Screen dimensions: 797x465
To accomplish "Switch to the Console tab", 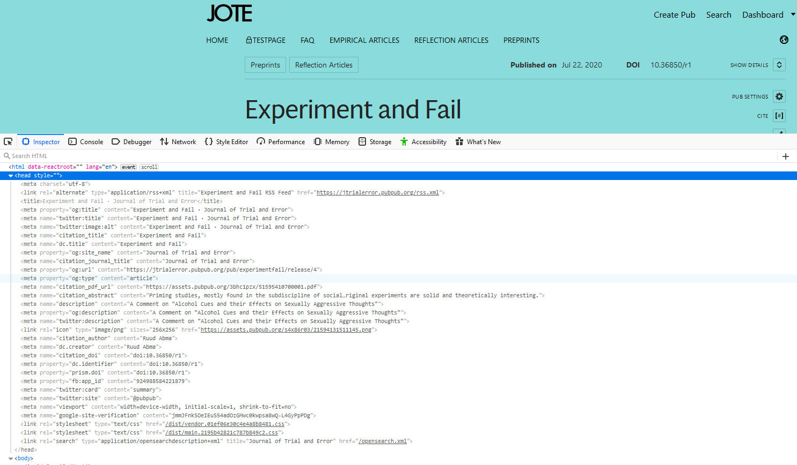I will point(90,141).
